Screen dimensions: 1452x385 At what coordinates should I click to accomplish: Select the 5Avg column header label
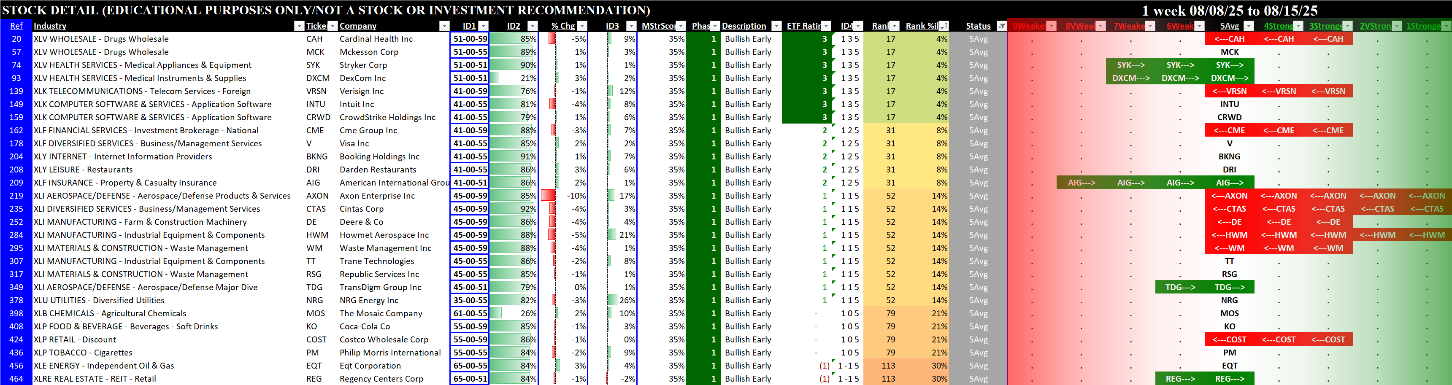point(1229,26)
